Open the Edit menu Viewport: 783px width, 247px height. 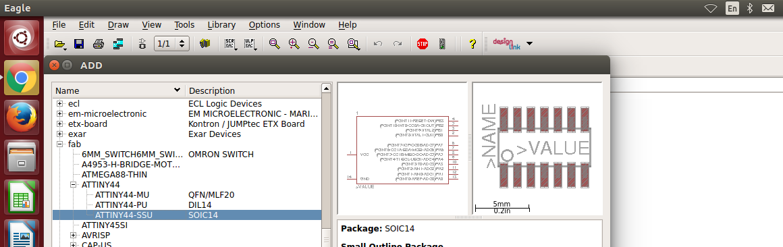[x=86, y=24]
